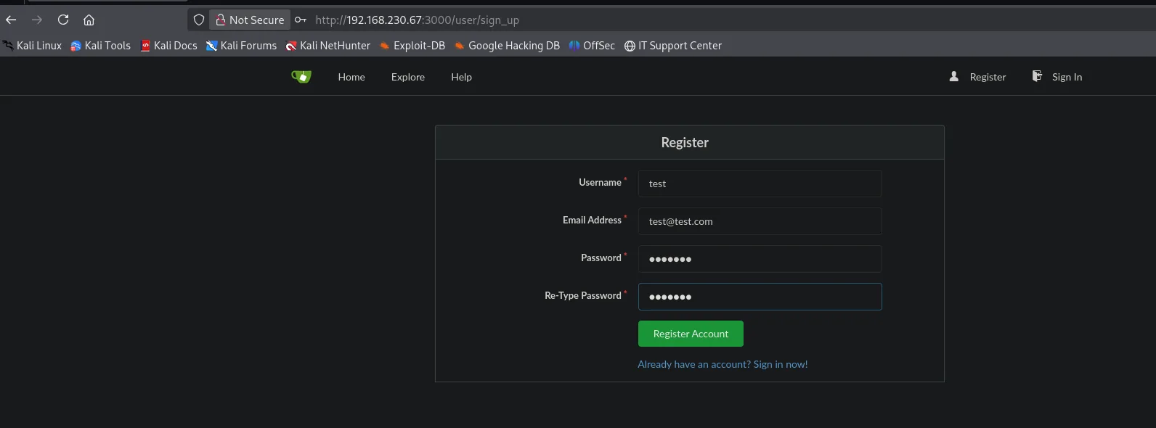Click the browser forward arrow
Screen dimensions: 1156x428
(x=37, y=20)
